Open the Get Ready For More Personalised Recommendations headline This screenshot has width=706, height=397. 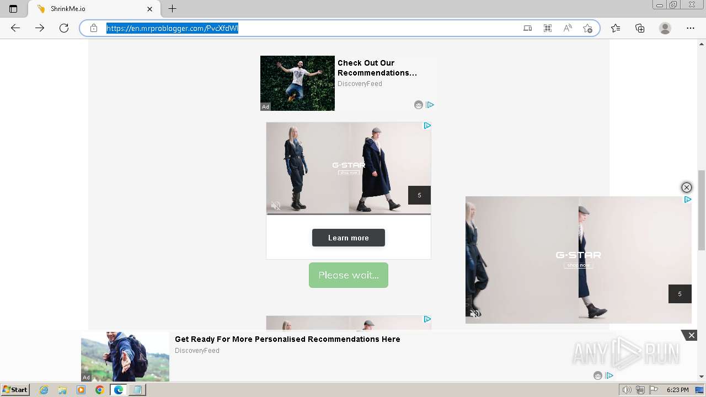point(287,339)
